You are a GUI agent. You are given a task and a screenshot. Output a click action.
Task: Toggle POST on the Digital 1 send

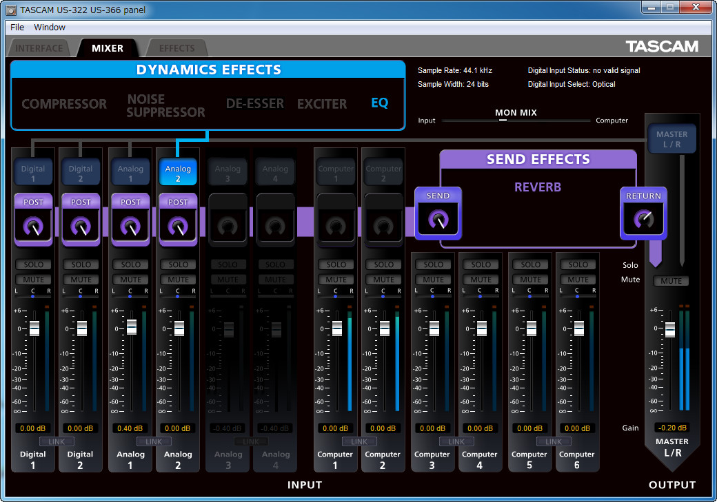[x=33, y=202]
